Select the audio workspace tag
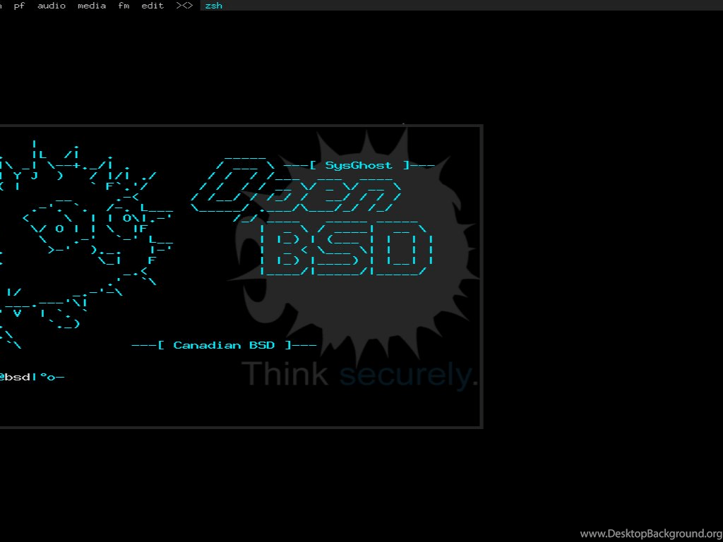This screenshot has height=542, width=723. point(52,6)
